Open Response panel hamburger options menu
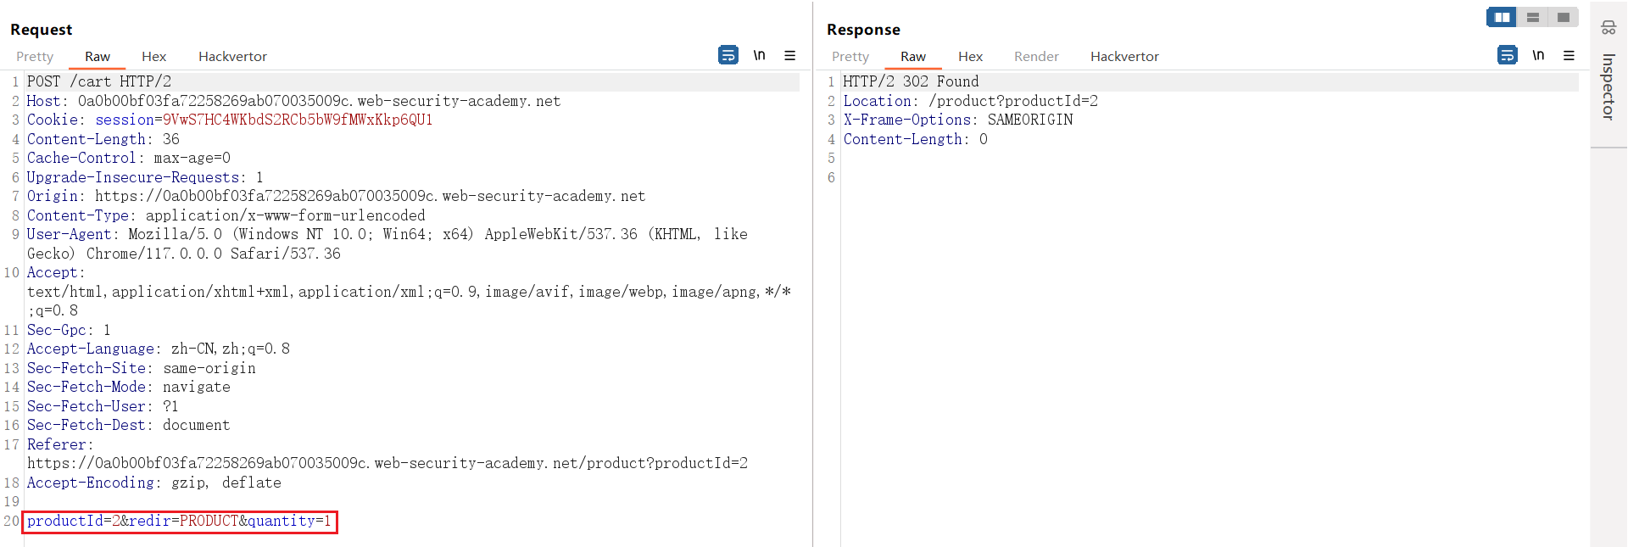The height and width of the screenshot is (547, 1628). click(1569, 55)
